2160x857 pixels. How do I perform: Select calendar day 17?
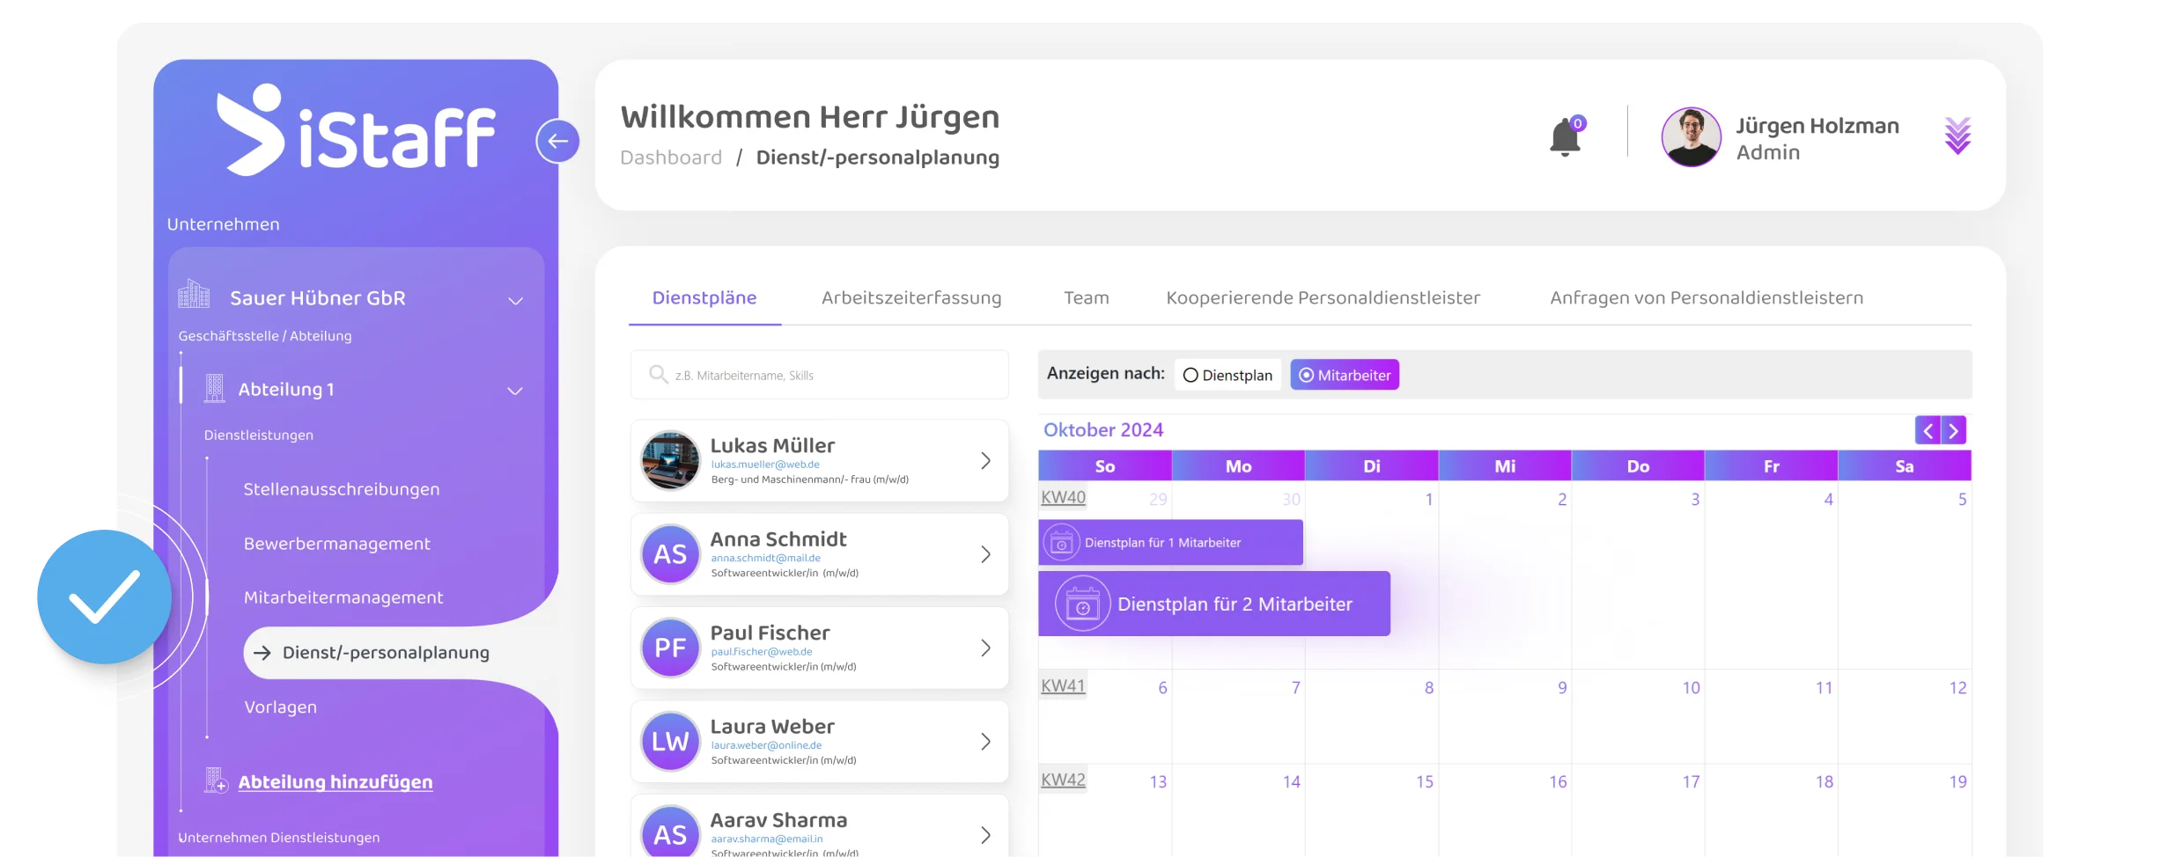point(1691,782)
